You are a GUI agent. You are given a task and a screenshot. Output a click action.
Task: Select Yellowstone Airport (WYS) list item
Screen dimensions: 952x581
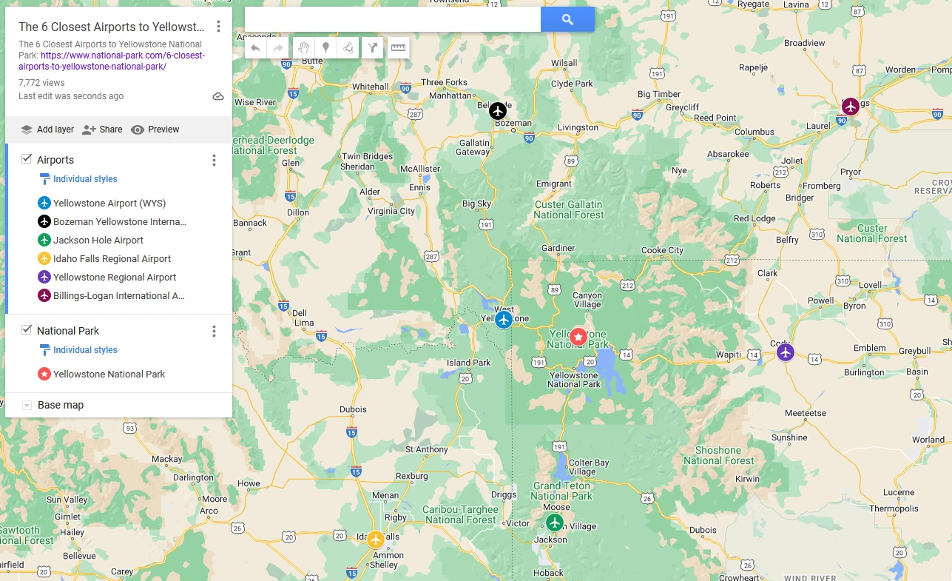(x=109, y=203)
